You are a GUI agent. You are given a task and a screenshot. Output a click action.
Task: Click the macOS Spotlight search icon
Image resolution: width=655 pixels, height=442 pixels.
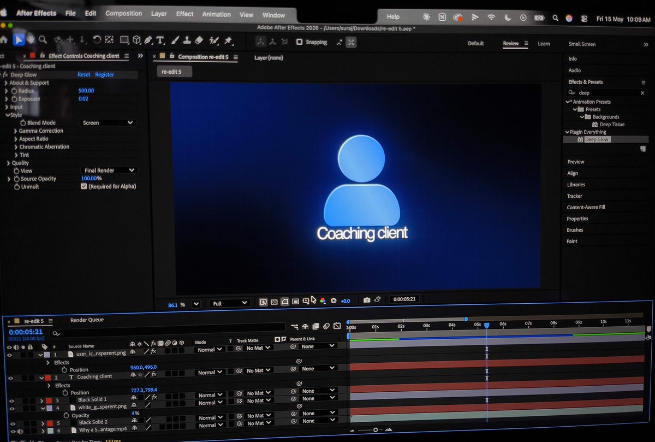pos(555,18)
